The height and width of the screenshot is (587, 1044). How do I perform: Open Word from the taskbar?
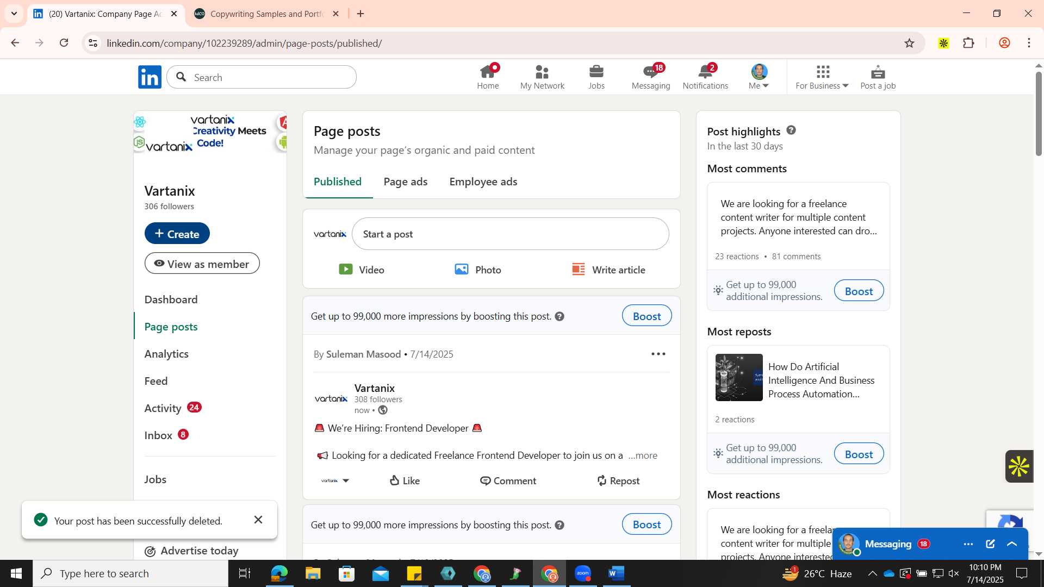[x=616, y=573]
